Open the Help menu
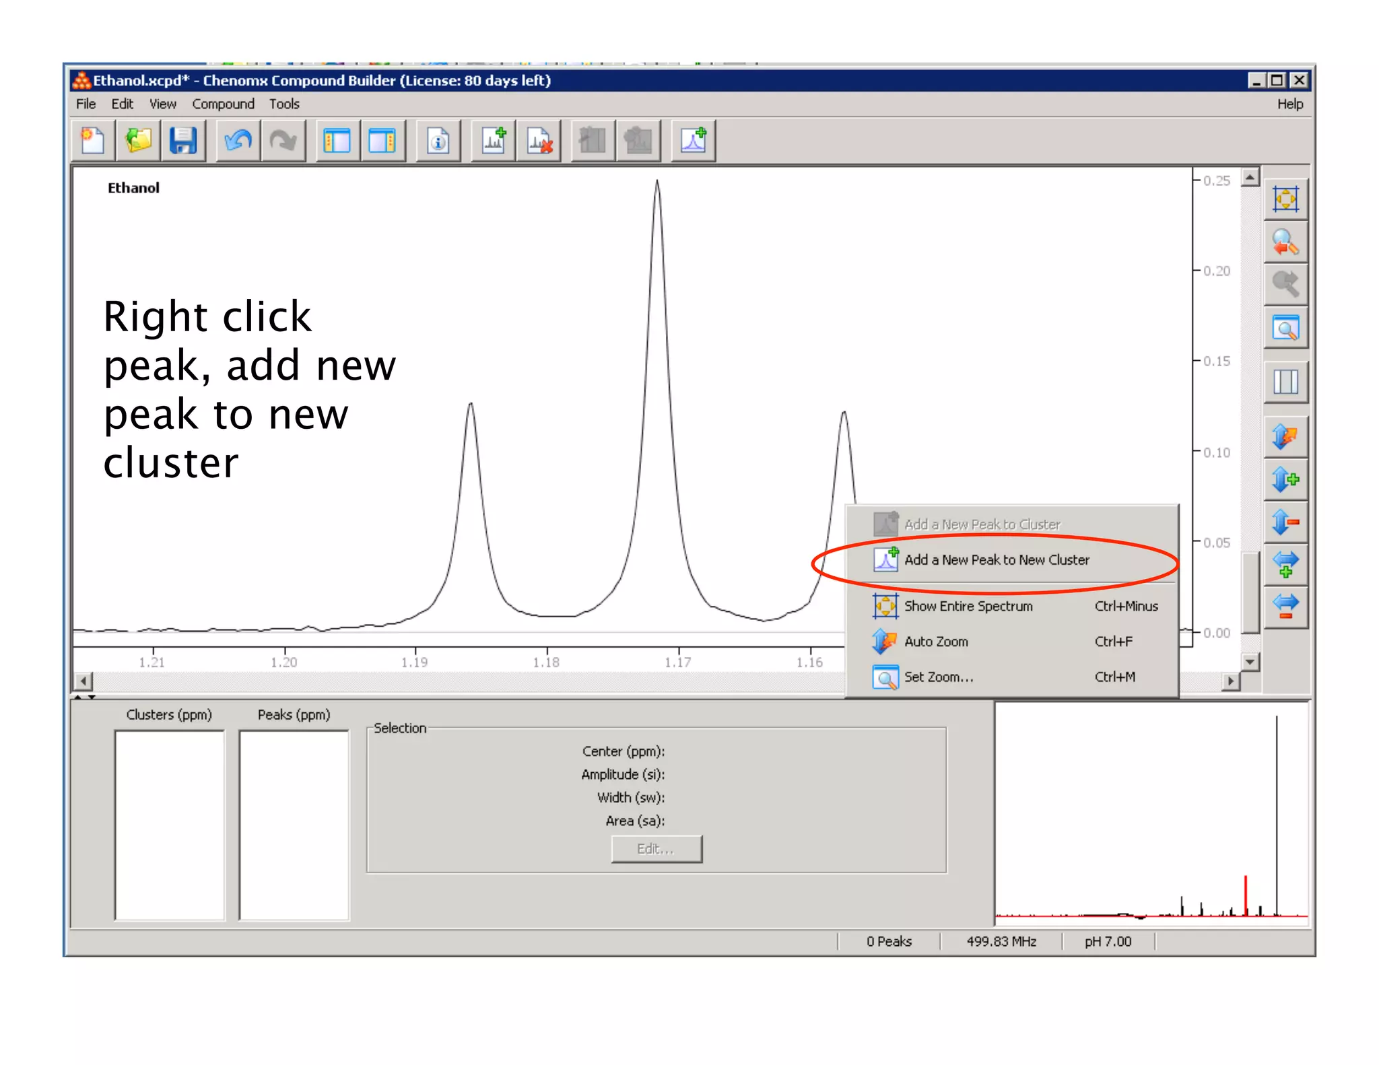The image size is (1379, 1065). (1290, 104)
